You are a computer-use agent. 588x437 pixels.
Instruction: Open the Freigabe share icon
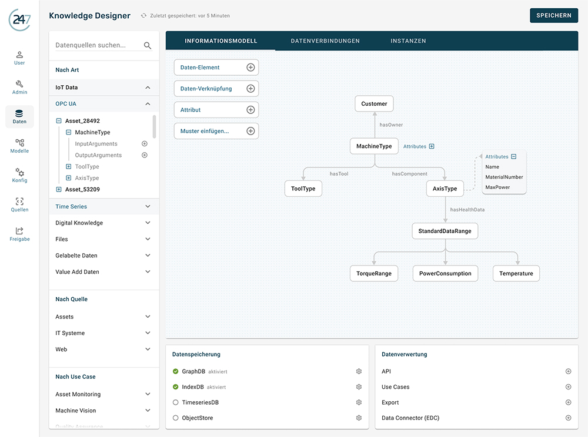[19, 234]
